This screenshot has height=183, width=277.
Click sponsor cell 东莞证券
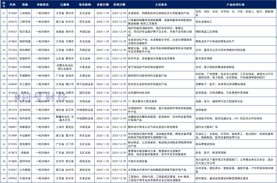[85, 76]
